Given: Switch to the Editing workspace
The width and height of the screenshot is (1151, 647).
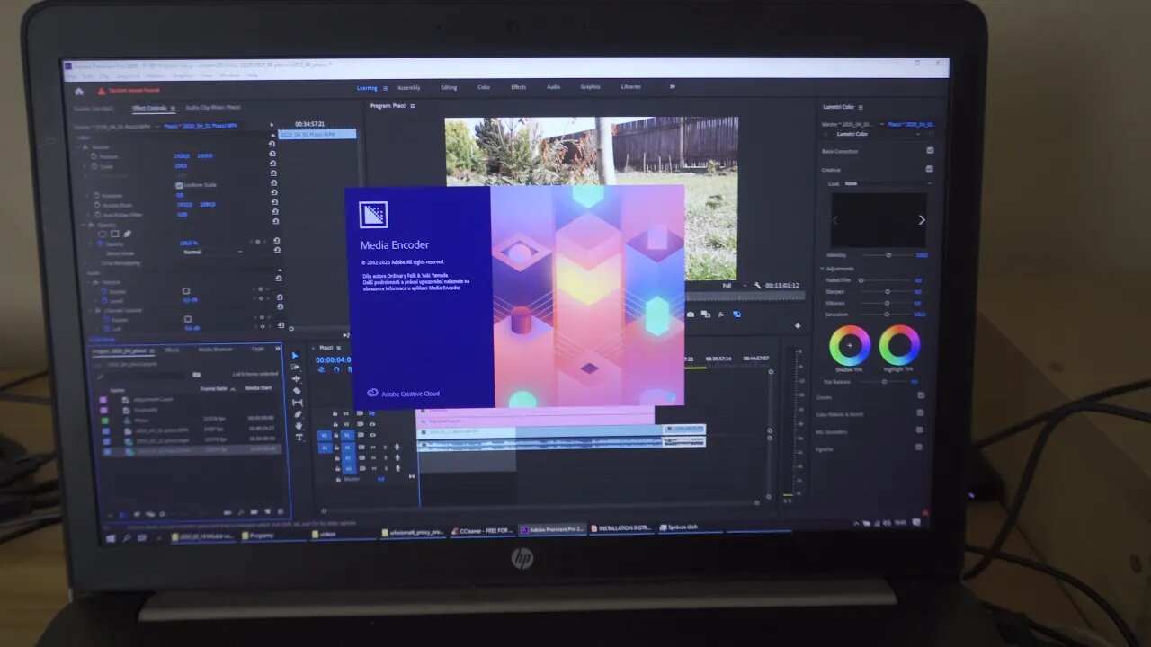Looking at the screenshot, I should [449, 88].
